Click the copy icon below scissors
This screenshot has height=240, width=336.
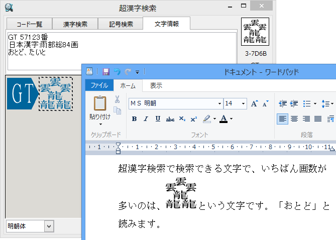(118, 110)
